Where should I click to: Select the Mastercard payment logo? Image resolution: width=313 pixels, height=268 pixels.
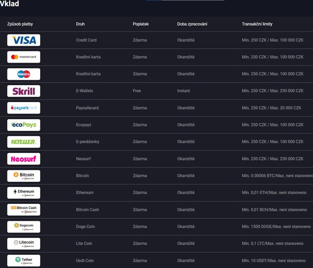24,57
